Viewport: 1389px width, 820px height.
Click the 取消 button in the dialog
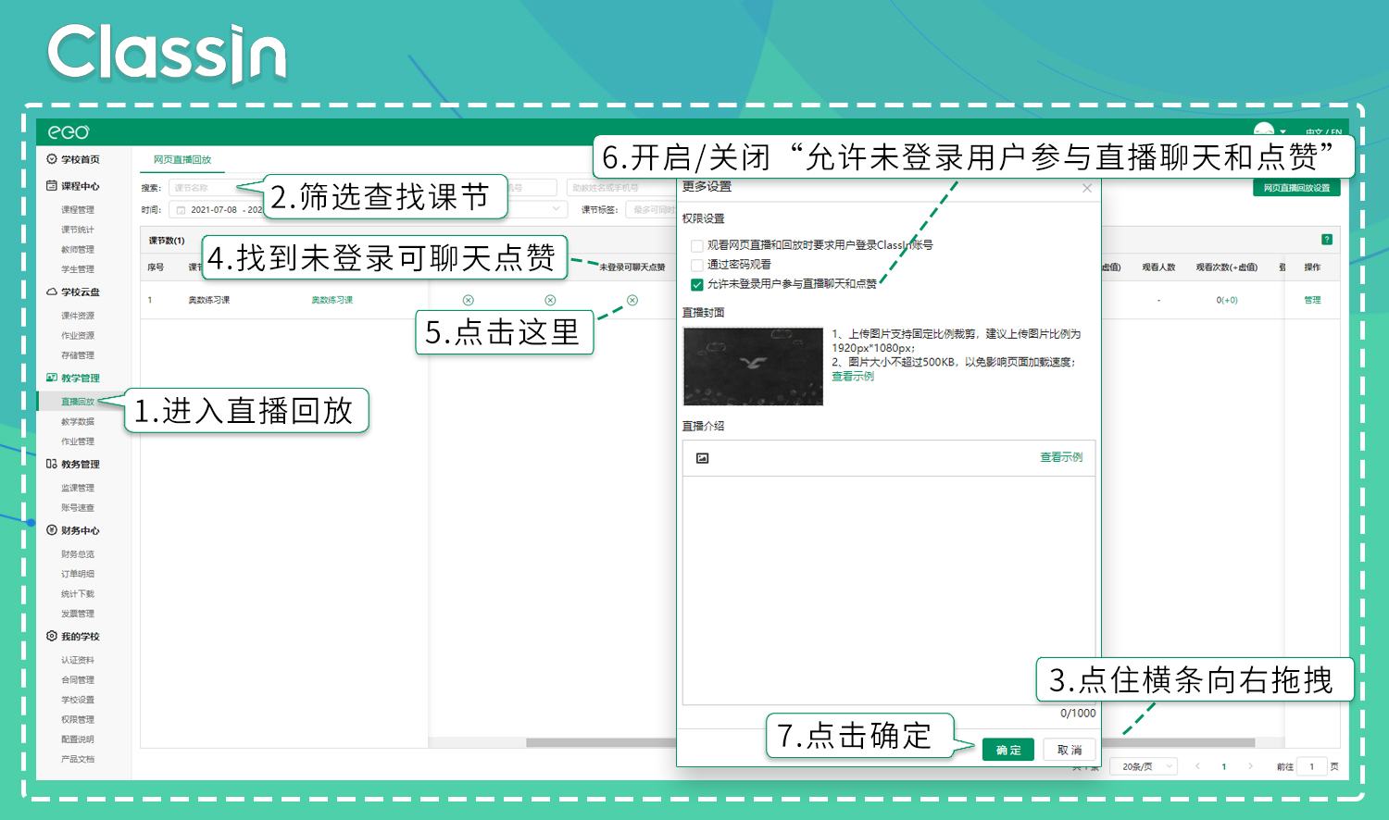[x=1070, y=750]
